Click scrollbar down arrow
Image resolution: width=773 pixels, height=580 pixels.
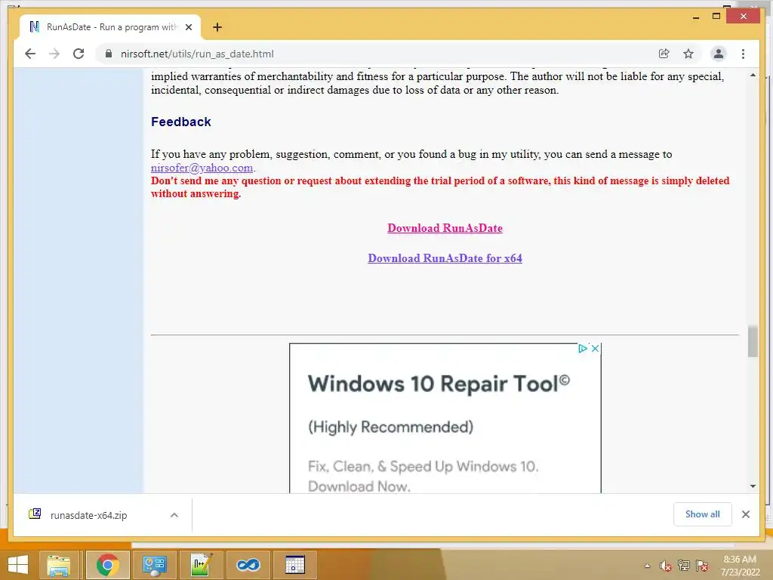(x=753, y=486)
